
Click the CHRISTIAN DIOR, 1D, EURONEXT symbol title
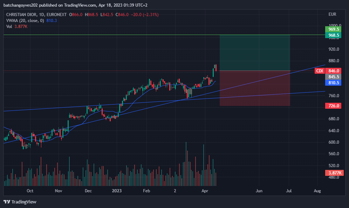36,15
